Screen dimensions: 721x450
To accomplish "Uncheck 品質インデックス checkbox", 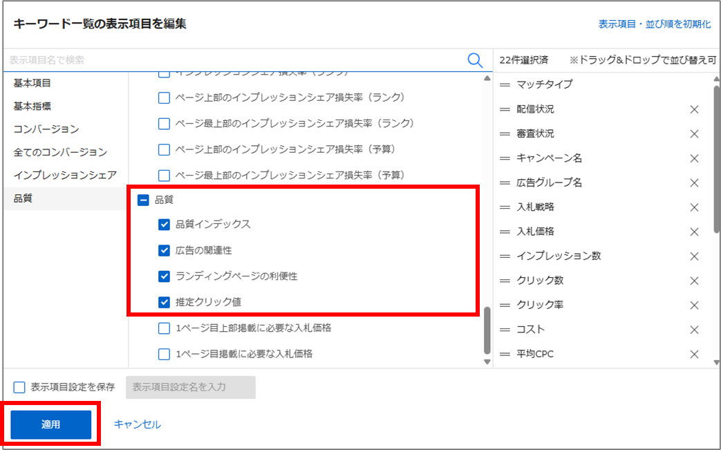I will coord(164,224).
